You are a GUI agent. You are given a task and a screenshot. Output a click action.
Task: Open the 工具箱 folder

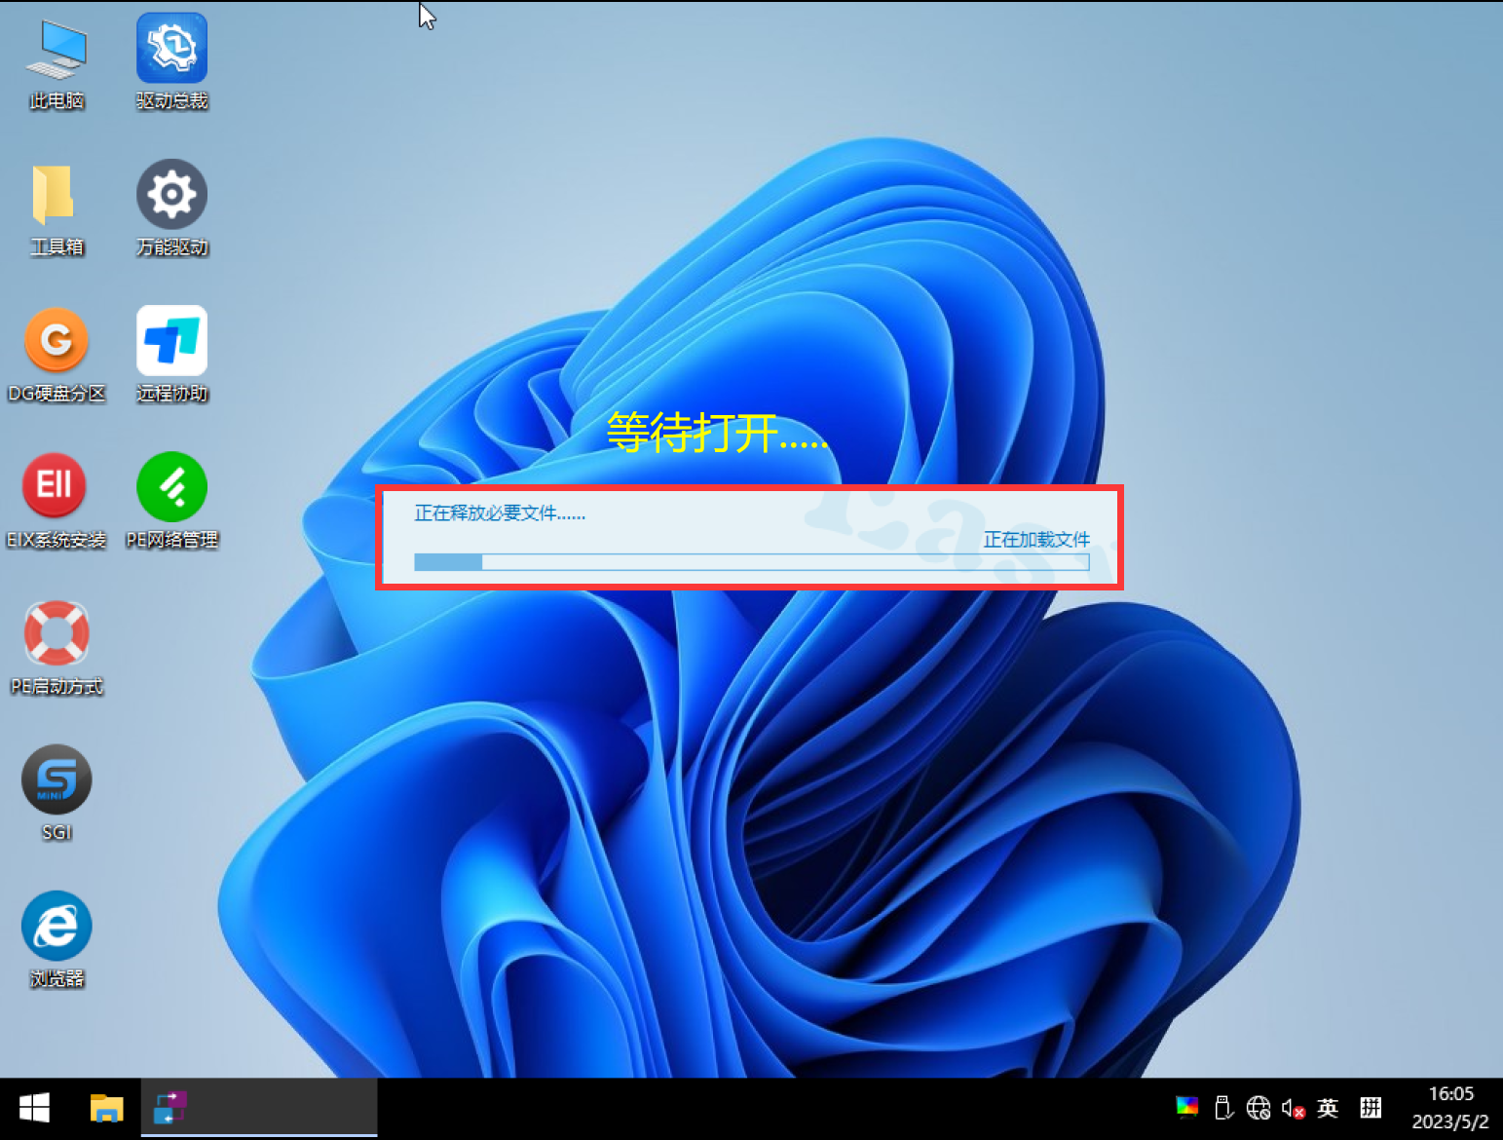56,209
